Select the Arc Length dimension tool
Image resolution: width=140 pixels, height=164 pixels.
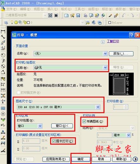[3, 43]
